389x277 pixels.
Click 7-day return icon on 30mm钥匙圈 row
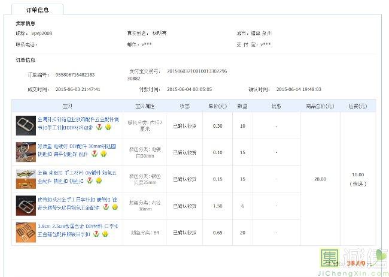pyautogui.click(x=95, y=154)
